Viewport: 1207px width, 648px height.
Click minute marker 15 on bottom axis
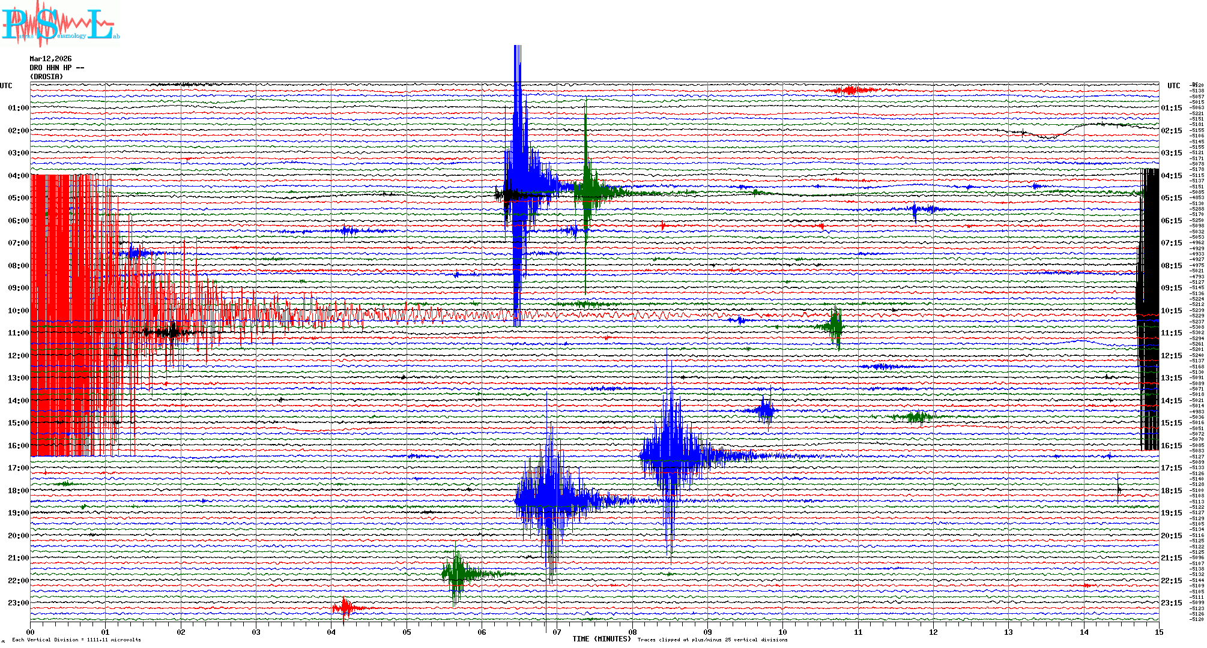tap(1158, 632)
